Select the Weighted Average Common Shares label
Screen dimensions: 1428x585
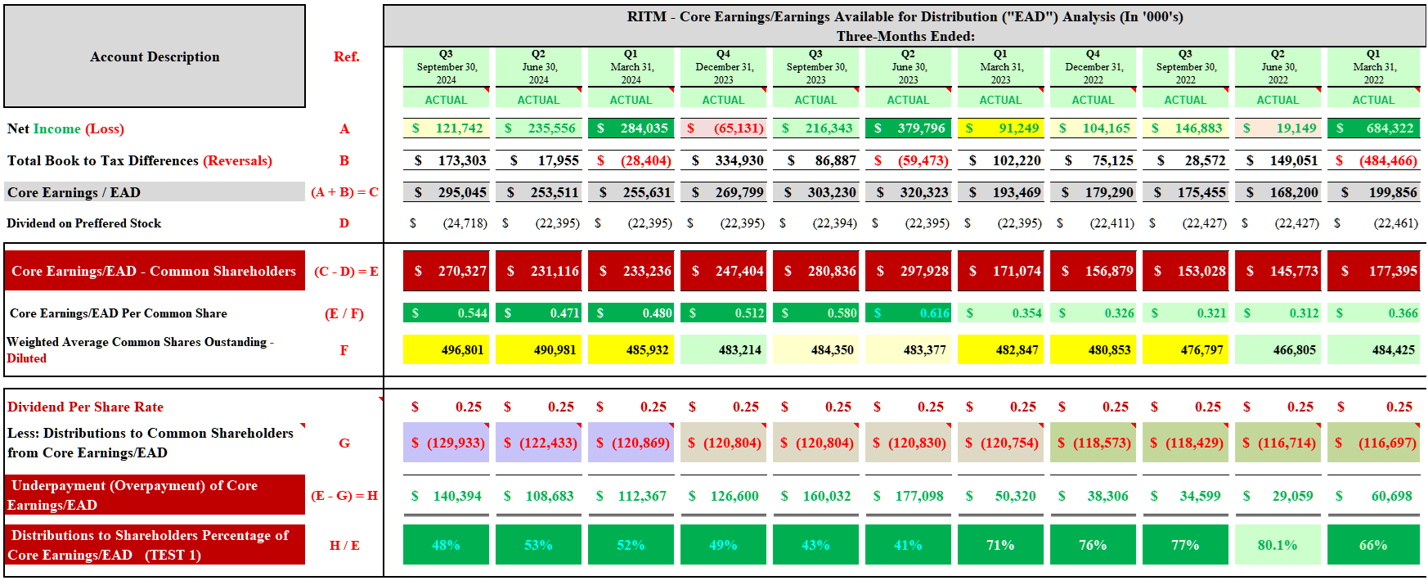[140, 349]
